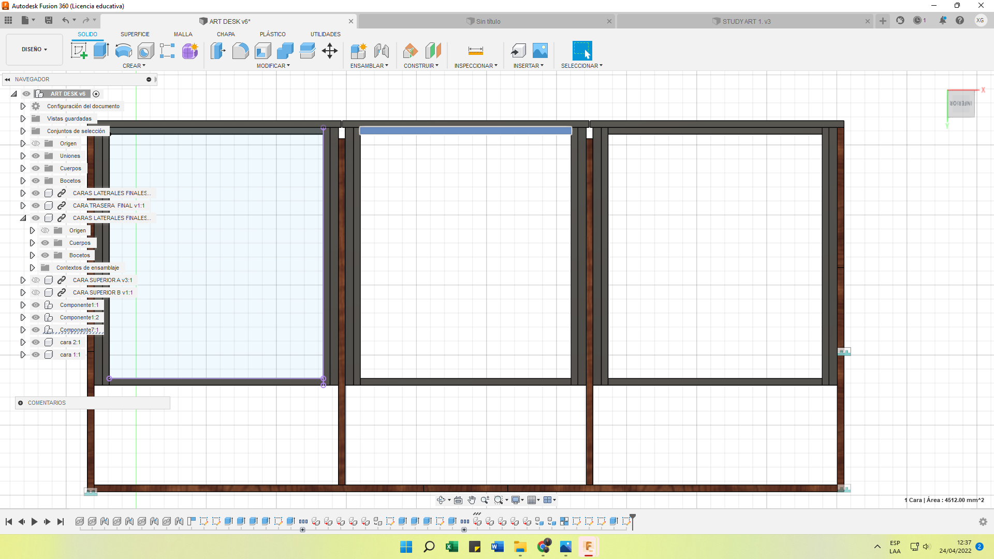Click the timeline end marker
This screenshot has width=994, height=559.
tap(633, 519)
